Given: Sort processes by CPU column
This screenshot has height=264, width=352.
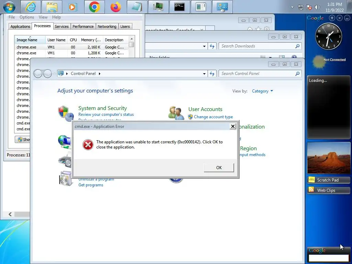Looking at the screenshot, I should click(x=73, y=40).
